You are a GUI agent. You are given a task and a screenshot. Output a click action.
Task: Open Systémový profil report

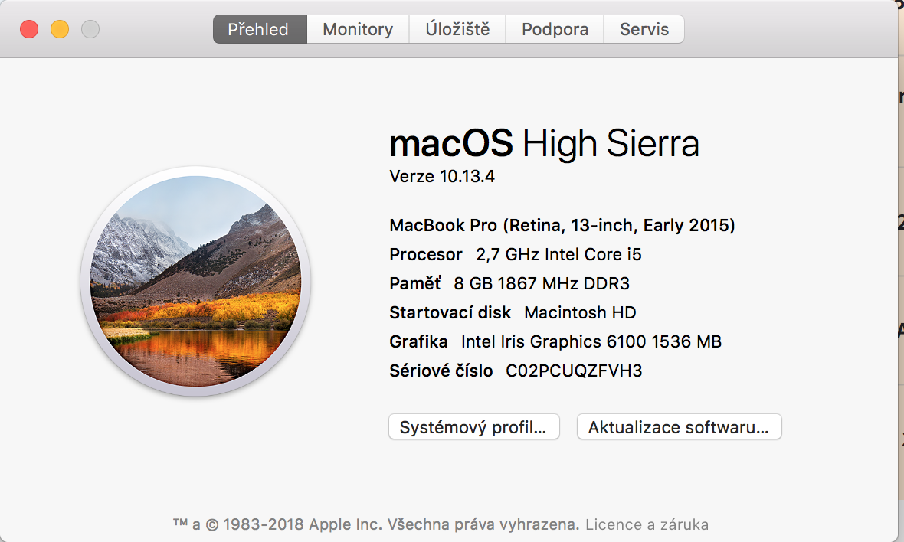click(474, 427)
